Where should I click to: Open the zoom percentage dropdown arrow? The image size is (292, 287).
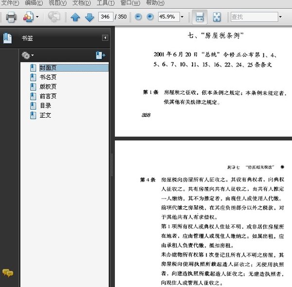point(182,17)
